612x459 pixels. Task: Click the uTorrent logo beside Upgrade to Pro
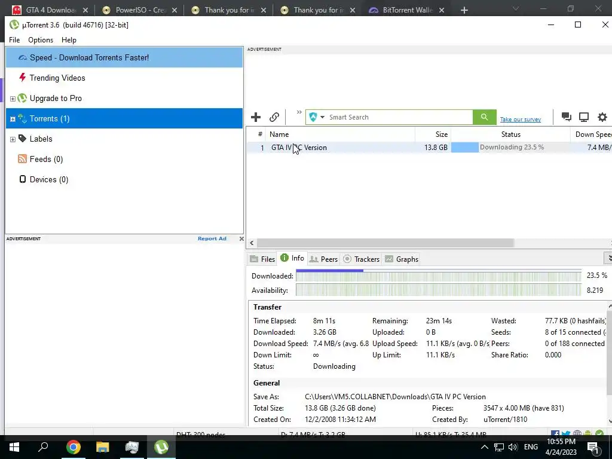(23, 98)
